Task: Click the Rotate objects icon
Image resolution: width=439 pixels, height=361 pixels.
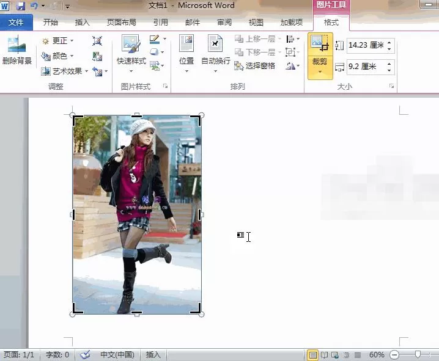Action: coord(290,66)
